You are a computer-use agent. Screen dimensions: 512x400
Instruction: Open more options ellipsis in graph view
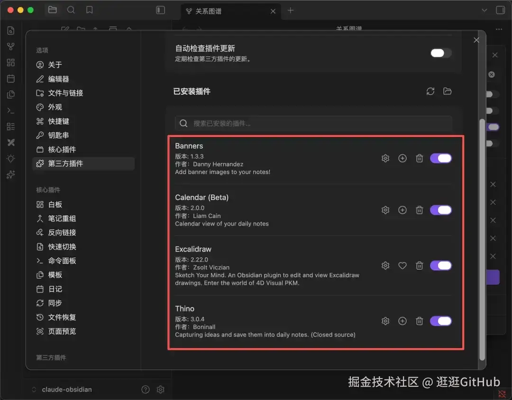[499, 29]
